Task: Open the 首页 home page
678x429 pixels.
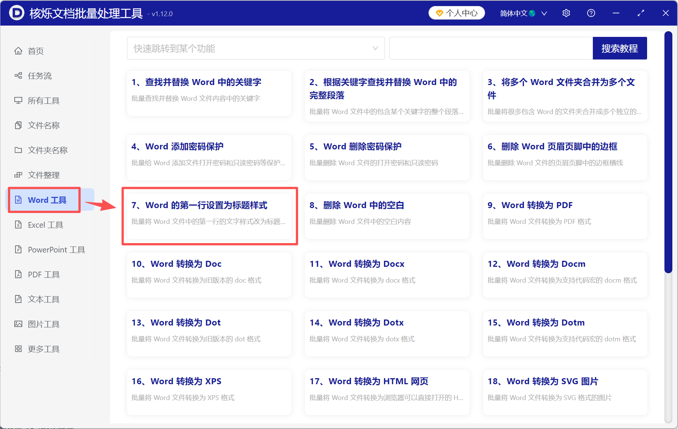Action: (35, 51)
